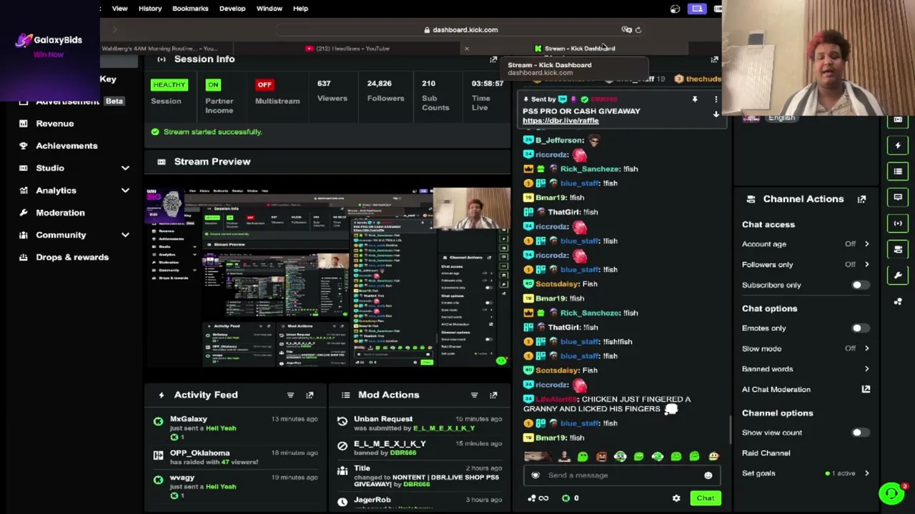915x514 pixels.
Task: Reload the page in the browser
Action: [x=638, y=30]
